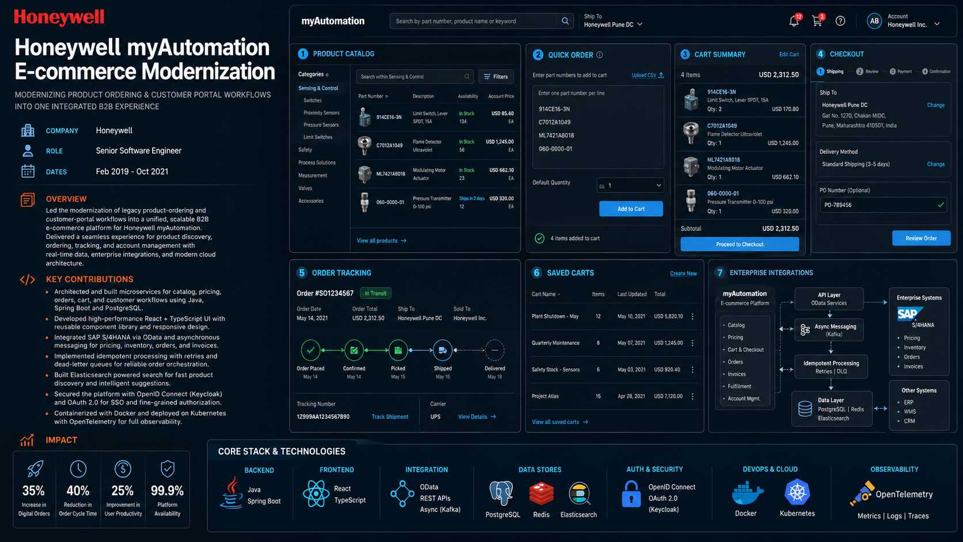
Task: Click the Elasticsearch icon
Action: [579, 494]
